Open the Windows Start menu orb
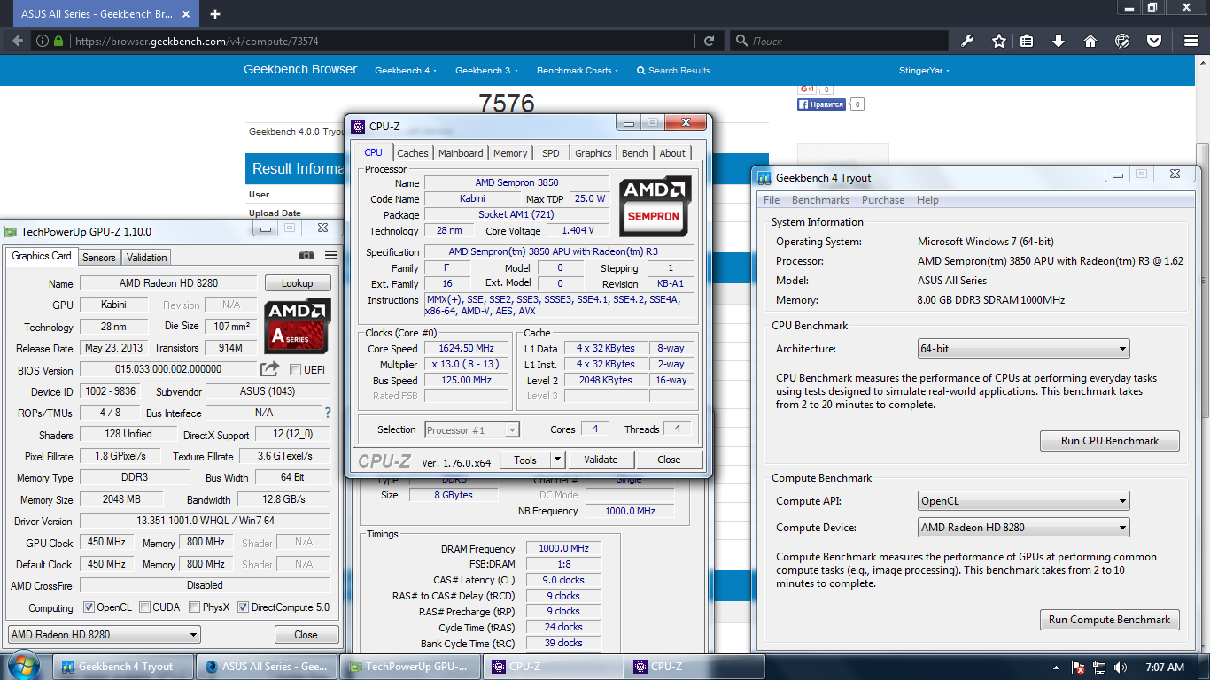This screenshot has width=1210, height=680. (x=22, y=666)
